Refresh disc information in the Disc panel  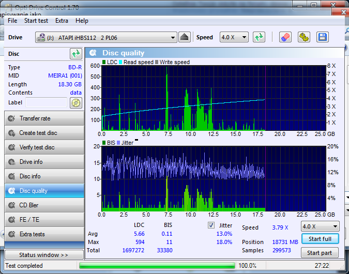[x=76, y=54]
